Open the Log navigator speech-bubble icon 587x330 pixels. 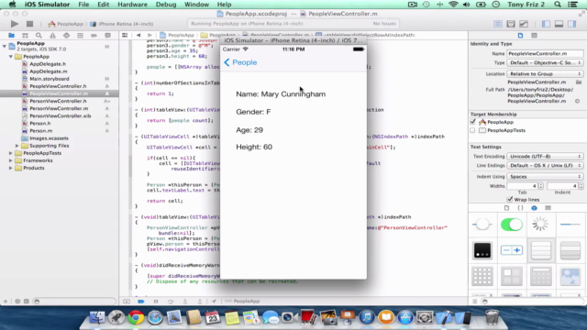point(107,35)
